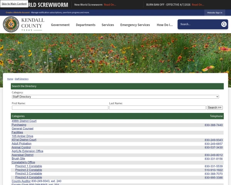Screen dimensions: 231x185
Task: Open the Constable's Office link
Action: (23, 162)
